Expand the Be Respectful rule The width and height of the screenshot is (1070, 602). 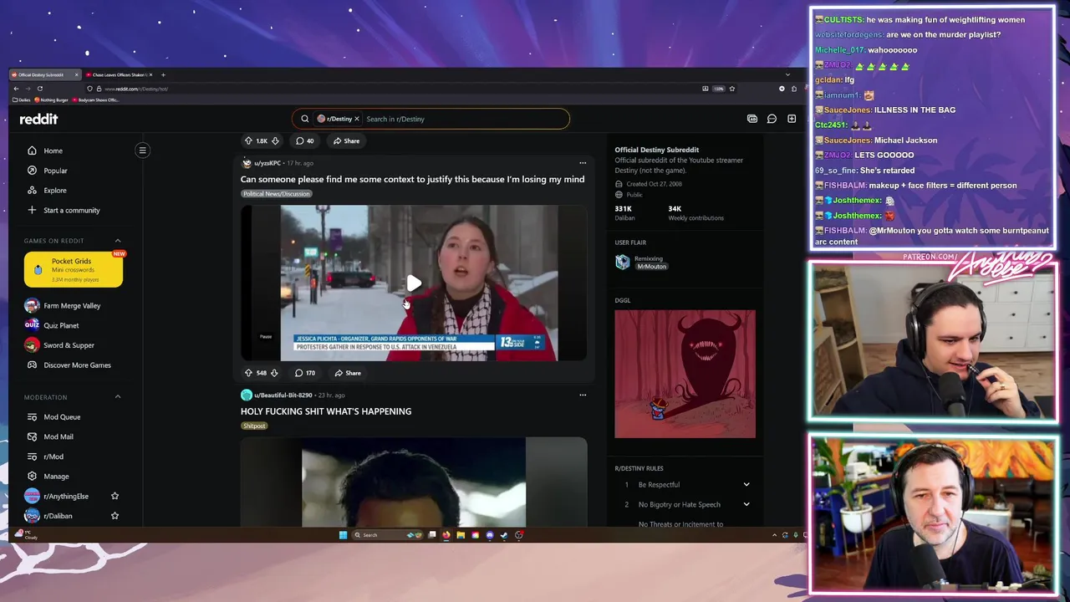tap(746, 485)
